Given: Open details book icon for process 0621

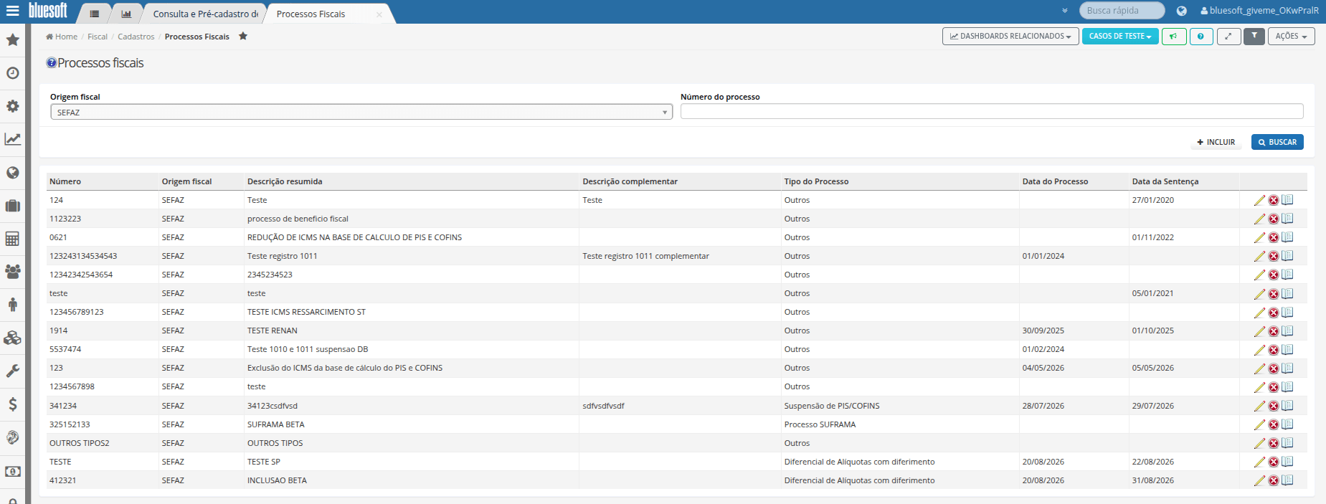Looking at the screenshot, I should pos(1287,237).
